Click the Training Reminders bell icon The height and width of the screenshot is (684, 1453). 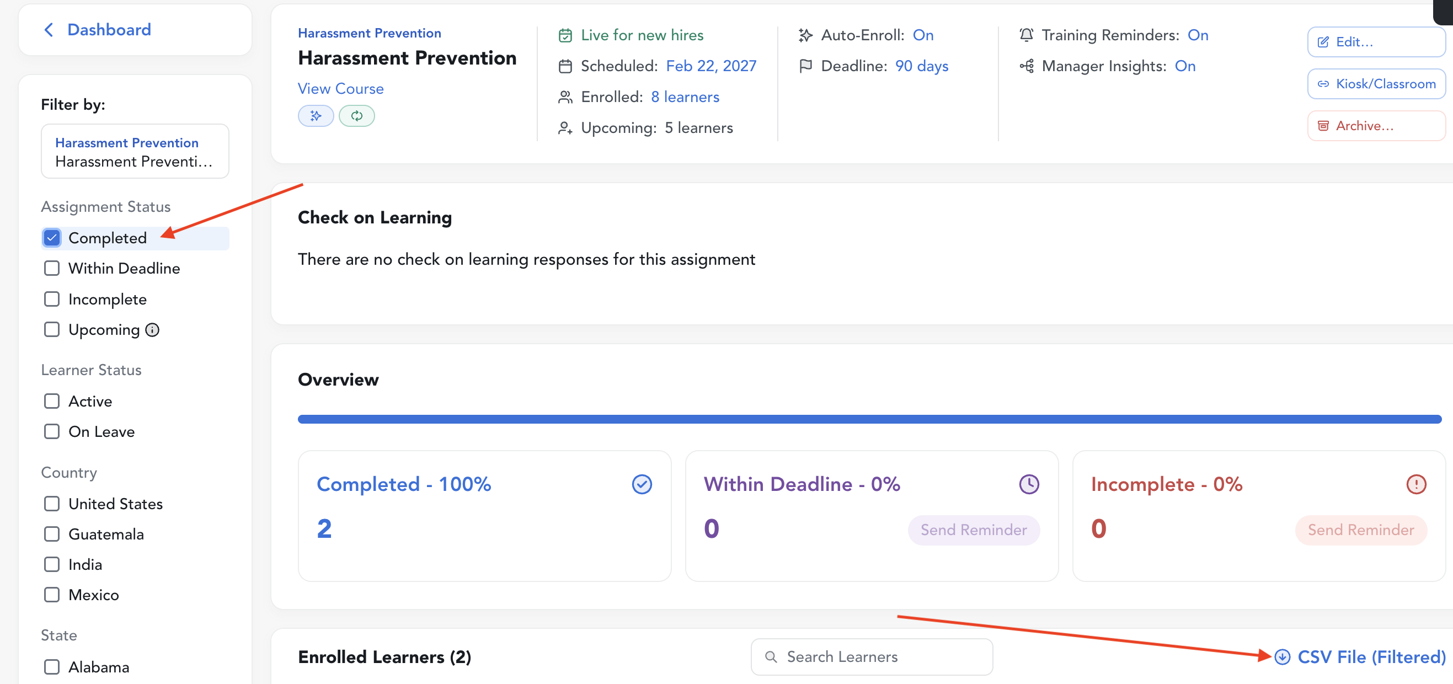pos(1026,35)
